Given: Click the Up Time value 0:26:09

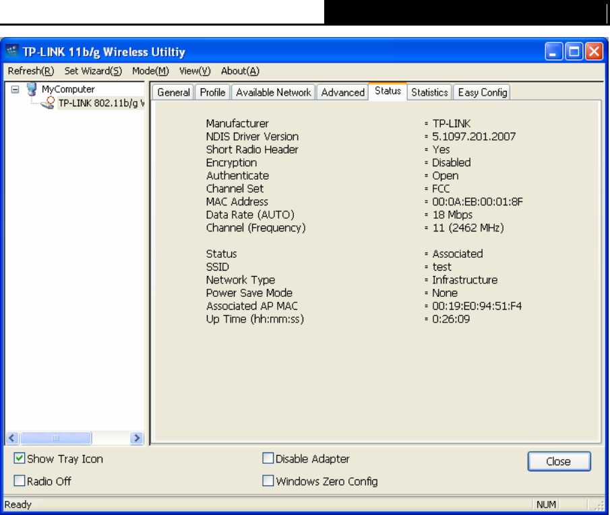Looking at the screenshot, I should coord(451,319).
